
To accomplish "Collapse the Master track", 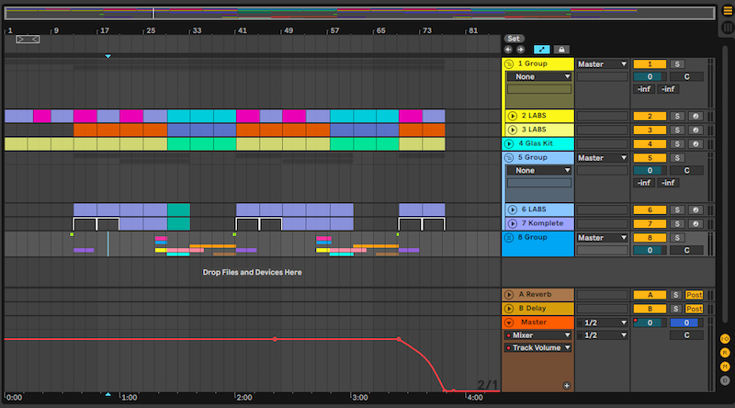I will [x=509, y=323].
